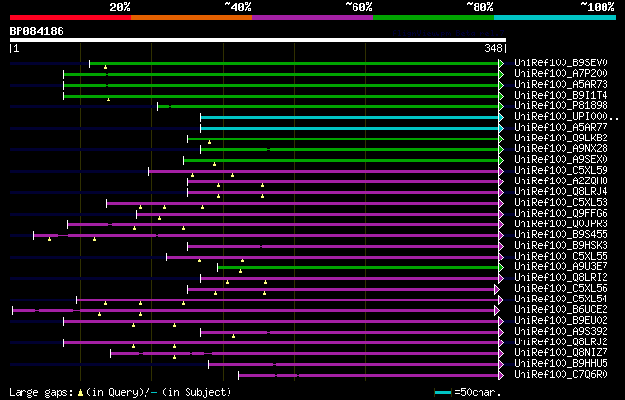
Task: Click the arrowhead ending the P81898 alignment
Action: coord(501,106)
